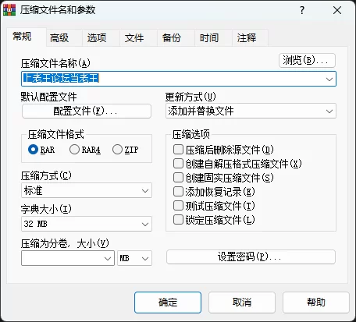Open help with the 帮助 button
Screen dimensions: 356x322
pos(316,303)
